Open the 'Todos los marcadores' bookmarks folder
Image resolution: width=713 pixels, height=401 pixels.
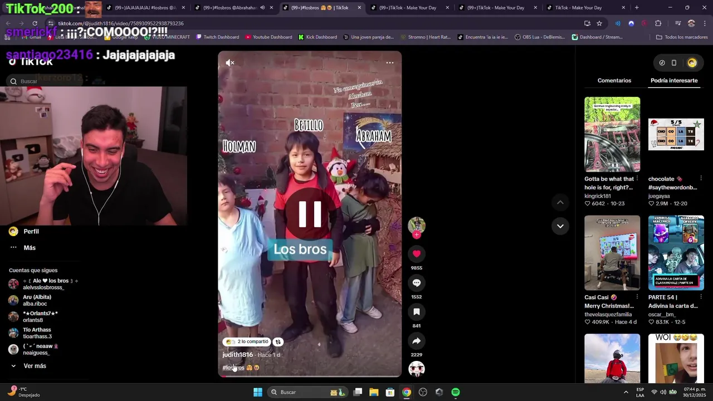(682, 37)
